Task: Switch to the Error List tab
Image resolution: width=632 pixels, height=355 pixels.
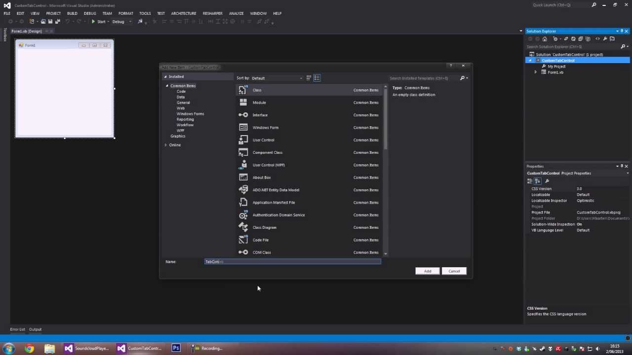Action: (x=17, y=329)
